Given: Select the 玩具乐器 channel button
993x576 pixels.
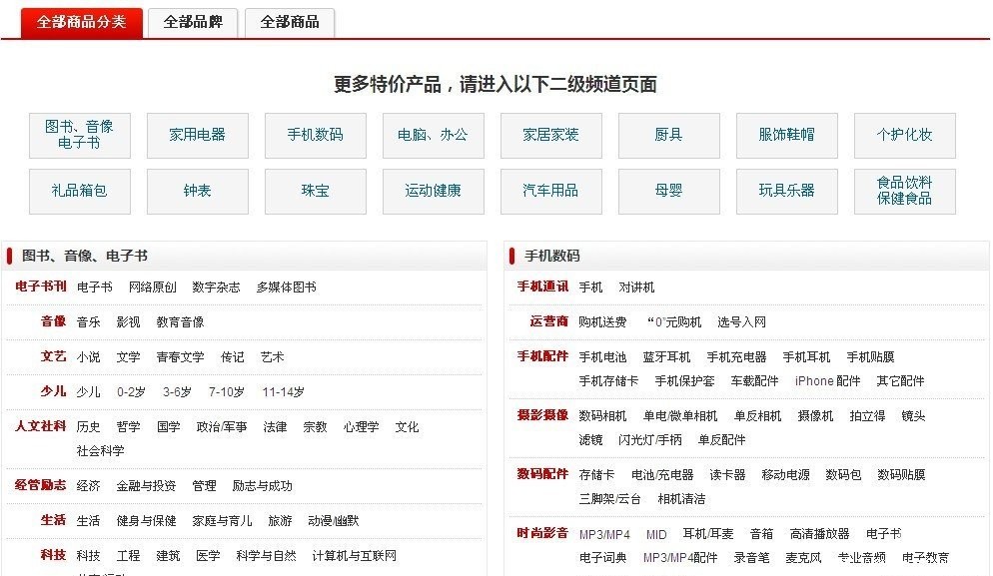Looking at the screenshot, I should [786, 191].
